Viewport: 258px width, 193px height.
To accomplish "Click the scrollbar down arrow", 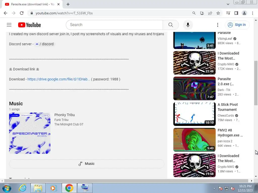I will click(256, 176).
